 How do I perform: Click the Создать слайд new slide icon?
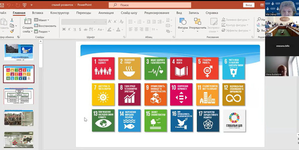(28, 21)
